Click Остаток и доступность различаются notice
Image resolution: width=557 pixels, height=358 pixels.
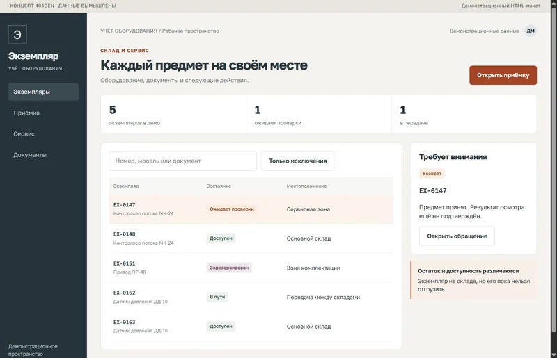473,280
